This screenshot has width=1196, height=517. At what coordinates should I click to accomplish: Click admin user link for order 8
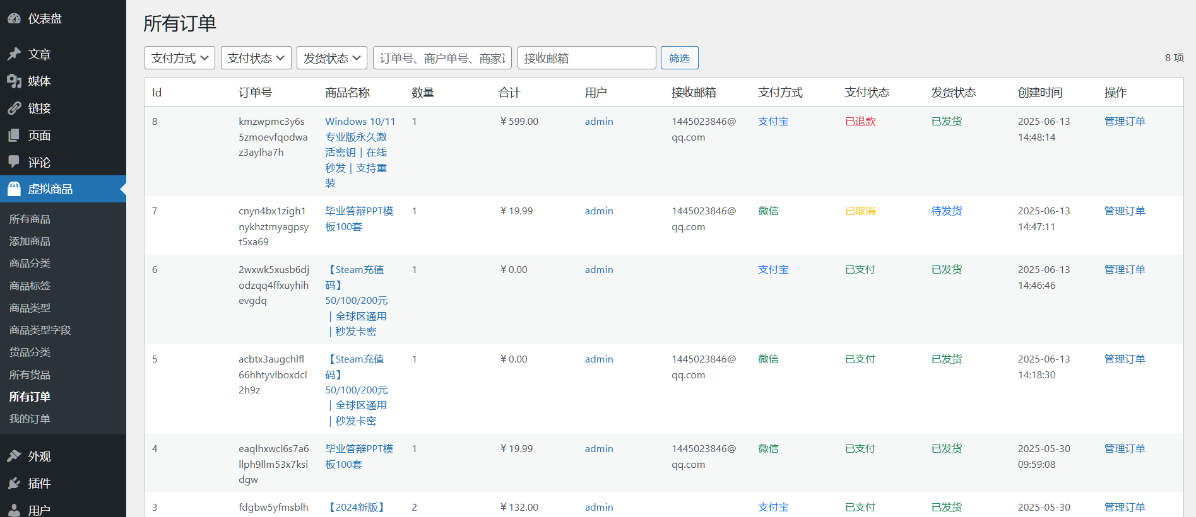point(599,121)
